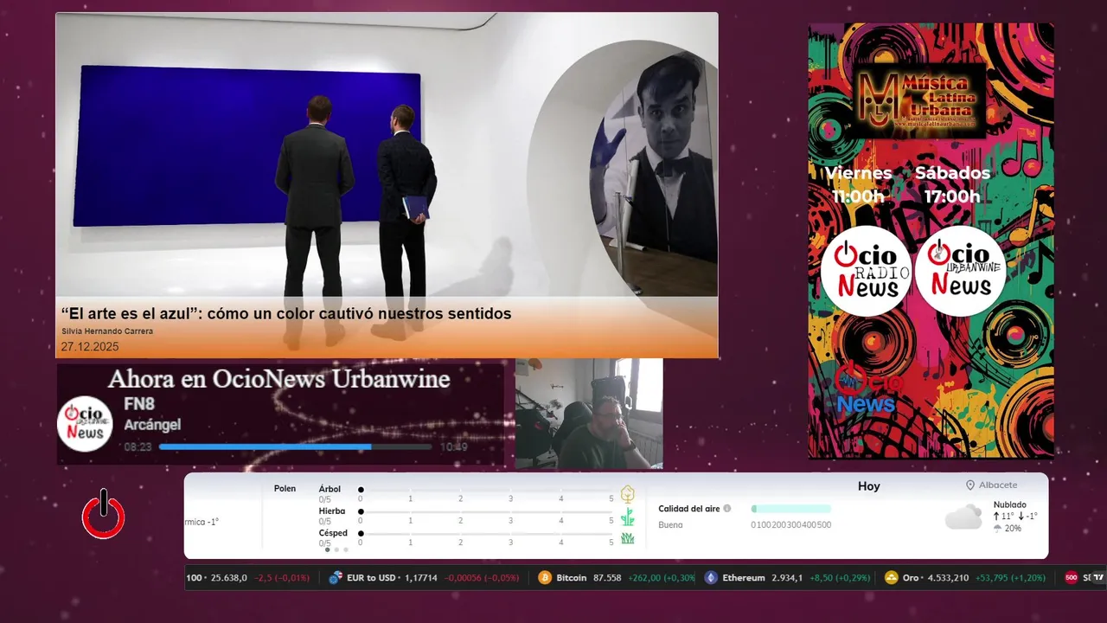
Task: Click the index value 25.638,0
Action: click(x=229, y=578)
